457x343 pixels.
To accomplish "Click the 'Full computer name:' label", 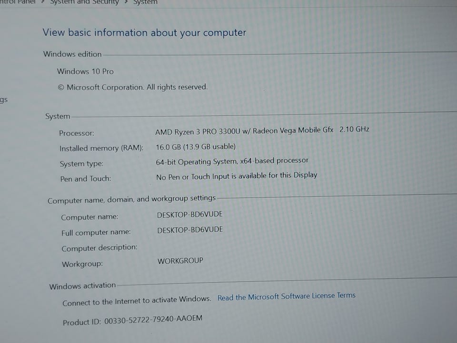I will click(x=96, y=232).
